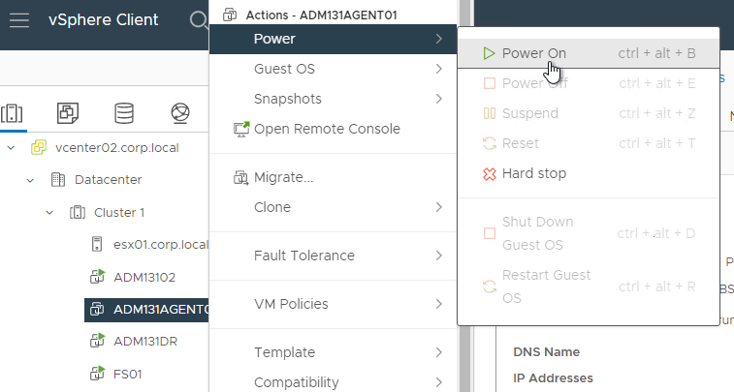Expand the Clone submenu arrow

tap(438, 207)
